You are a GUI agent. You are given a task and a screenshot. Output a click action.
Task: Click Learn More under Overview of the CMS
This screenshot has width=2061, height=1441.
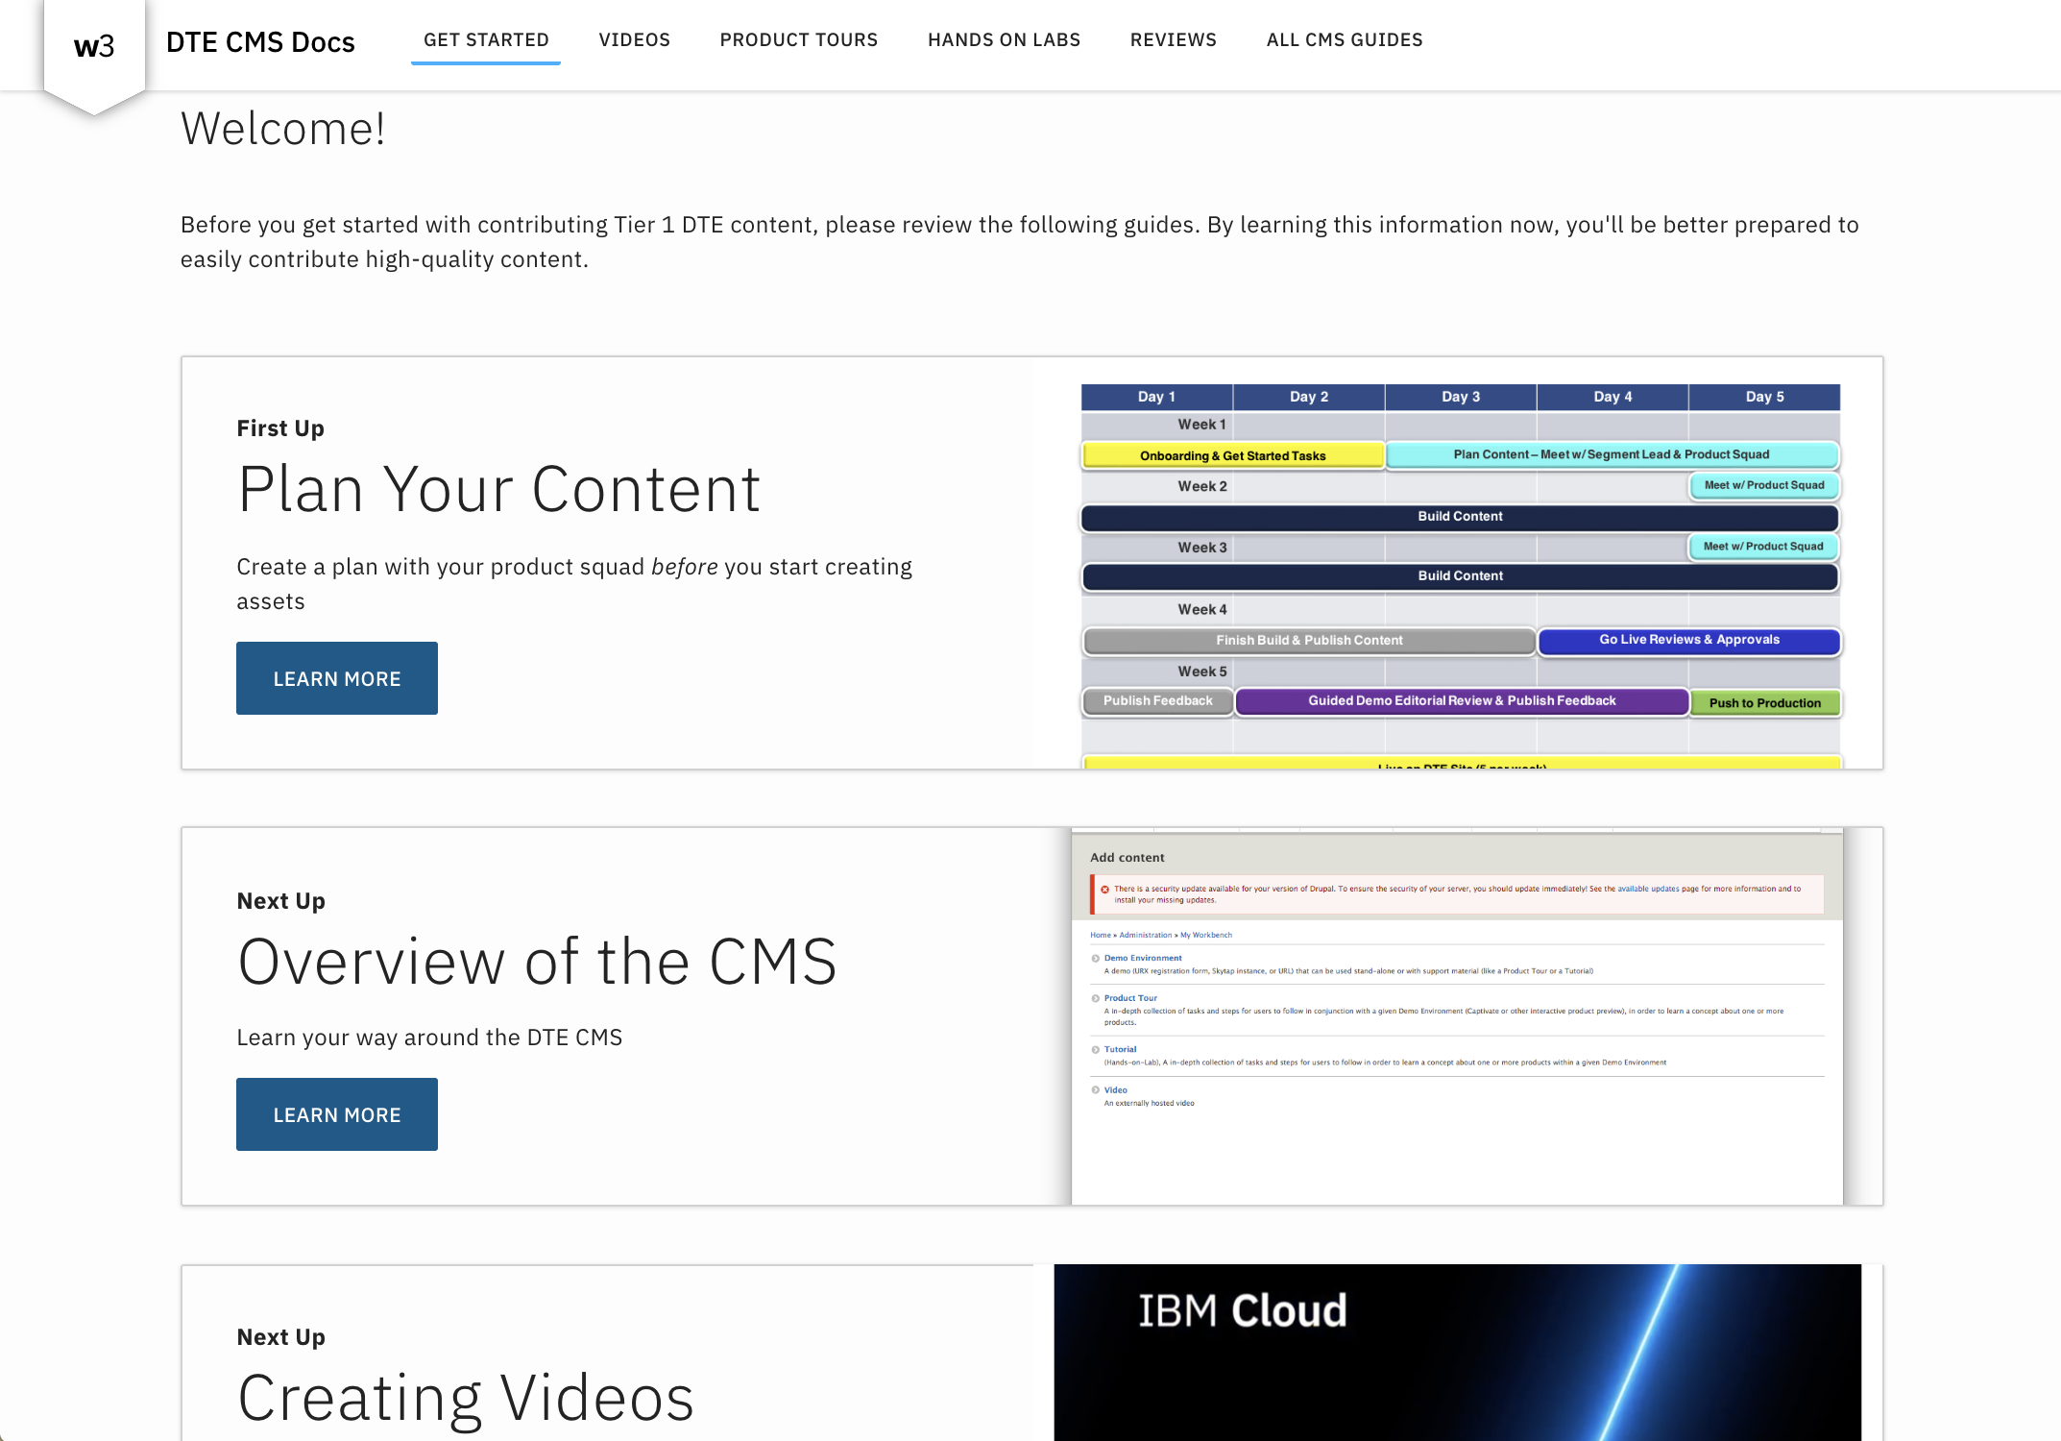tap(337, 1114)
